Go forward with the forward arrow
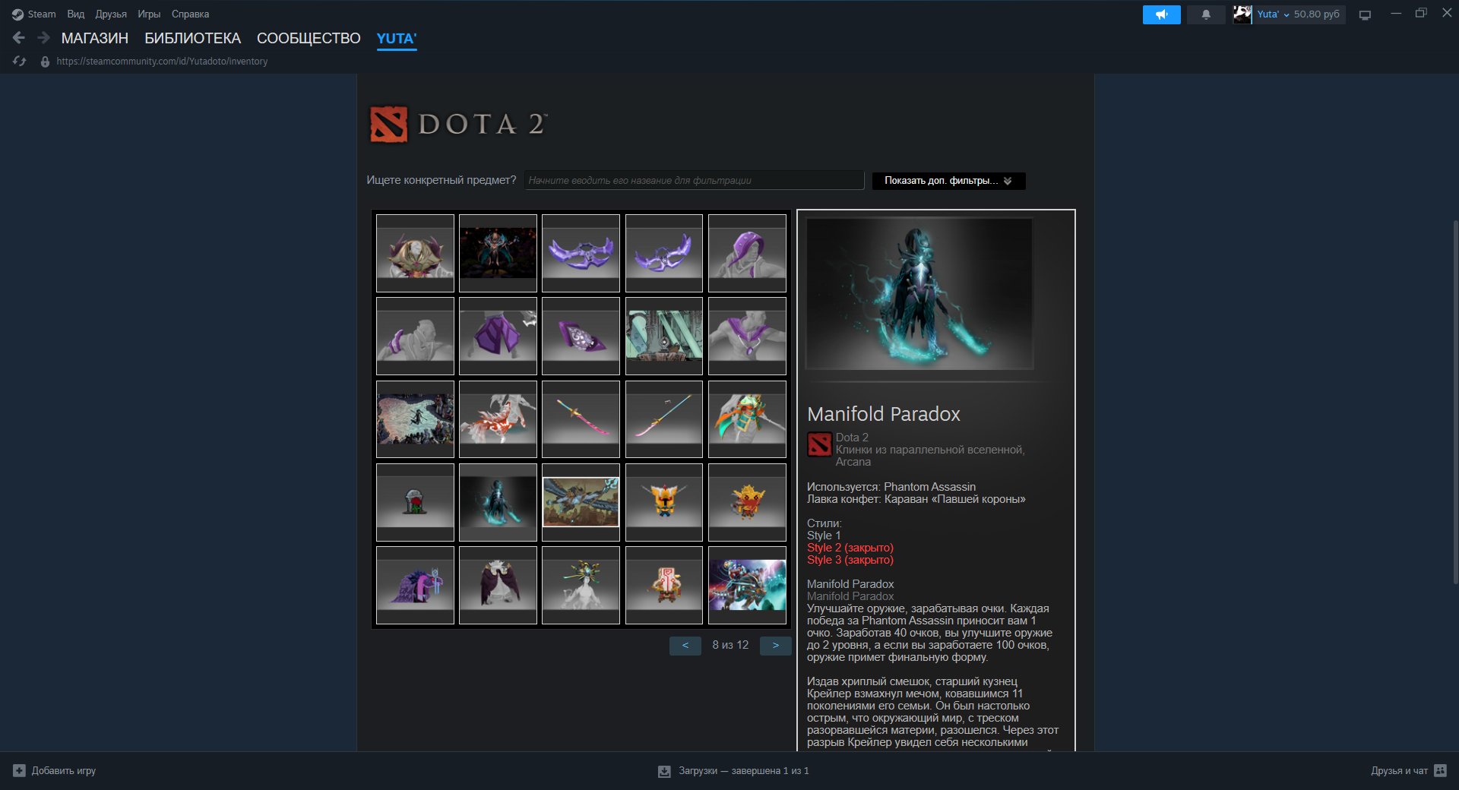The image size is (1459, 790). pyautogui.click(x=43, y=38)
